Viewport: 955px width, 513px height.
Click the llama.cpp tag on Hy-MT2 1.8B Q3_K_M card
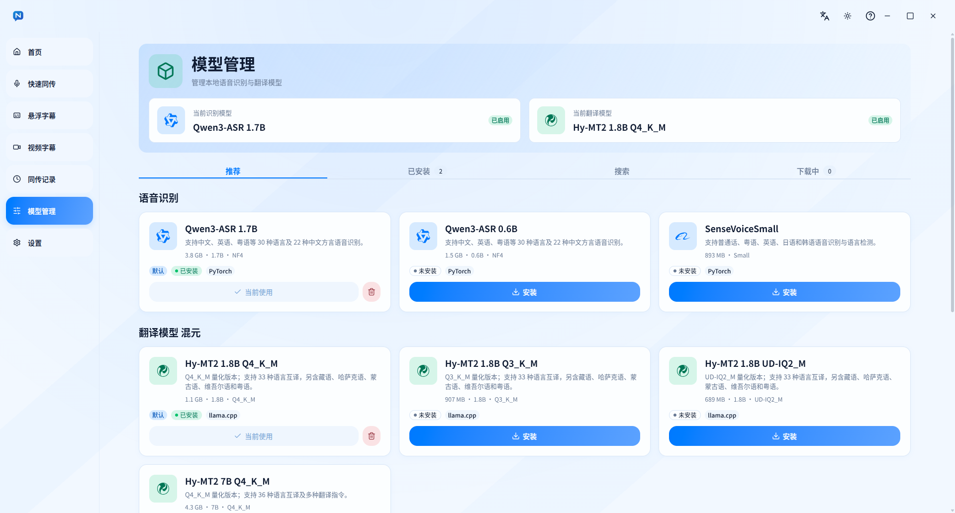coord(462,415)
